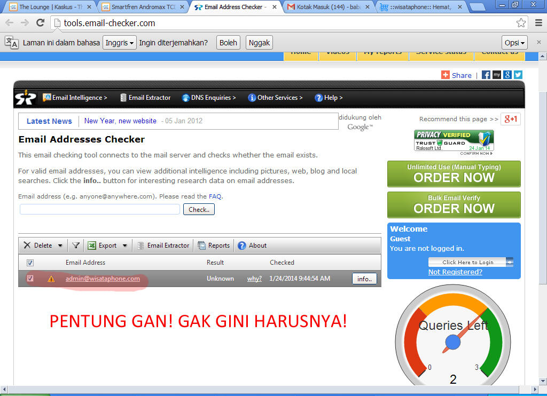This screenshot has width=547, height=396.
Task: Click Bulk Email Verify ORDER NOW
Action: pos(454,204)
